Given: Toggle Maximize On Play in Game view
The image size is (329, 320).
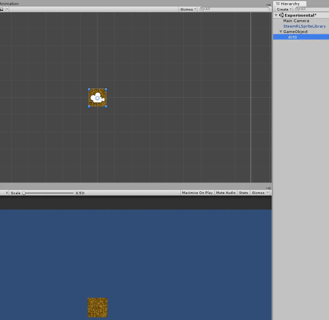Looking at the screenshot, I should 197,193.
